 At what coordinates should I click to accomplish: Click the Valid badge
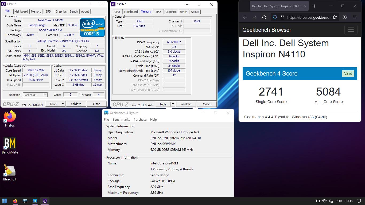(348, 73)
